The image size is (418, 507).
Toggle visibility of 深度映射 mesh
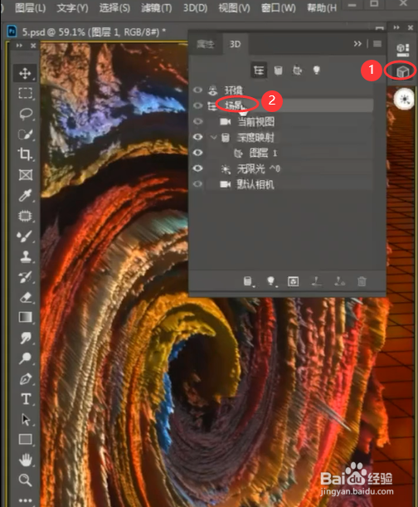click(198, 137)
